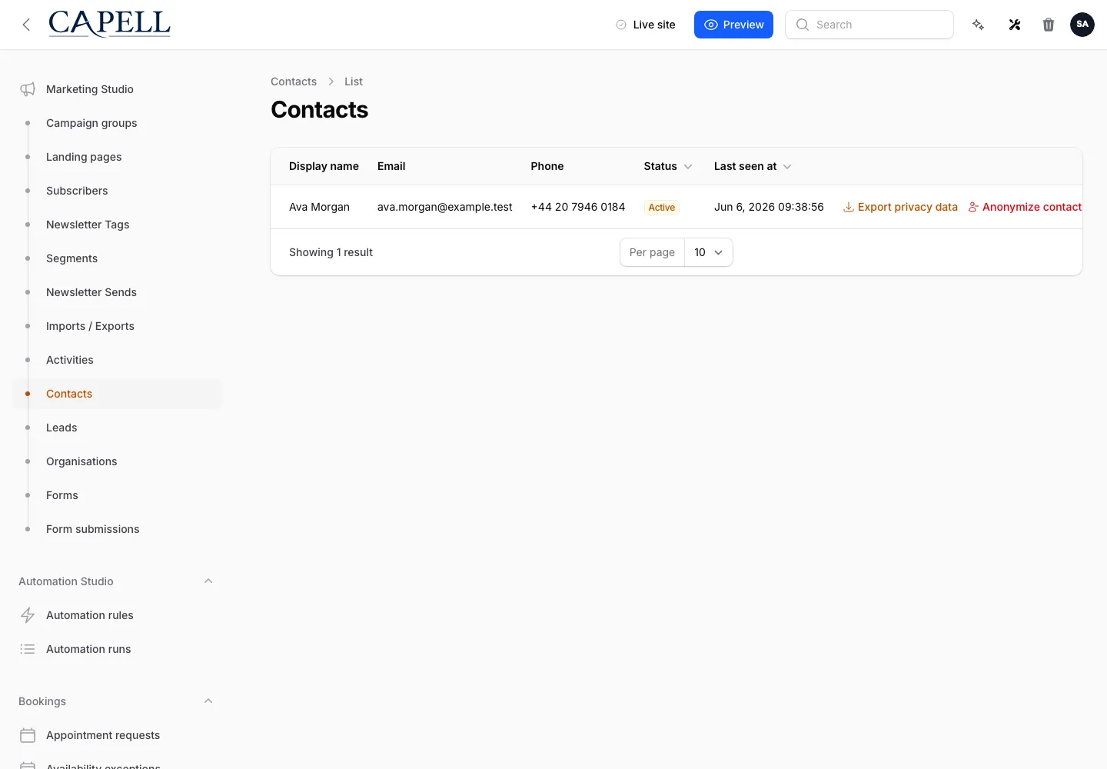Open Landing pages in sidebar
This screenshot has width=1107, height=769.
point(84,157)
